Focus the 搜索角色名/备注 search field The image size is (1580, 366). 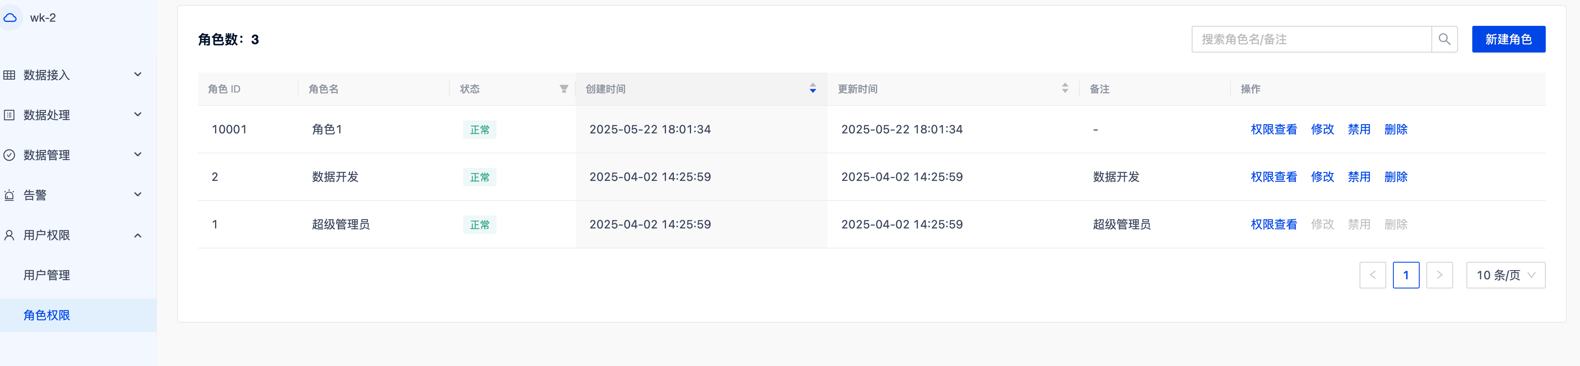coord(1312,39)
